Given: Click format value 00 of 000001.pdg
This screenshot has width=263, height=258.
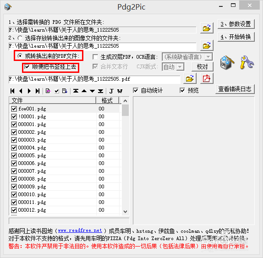Looking at the screenshot, I should pos(101,124).
